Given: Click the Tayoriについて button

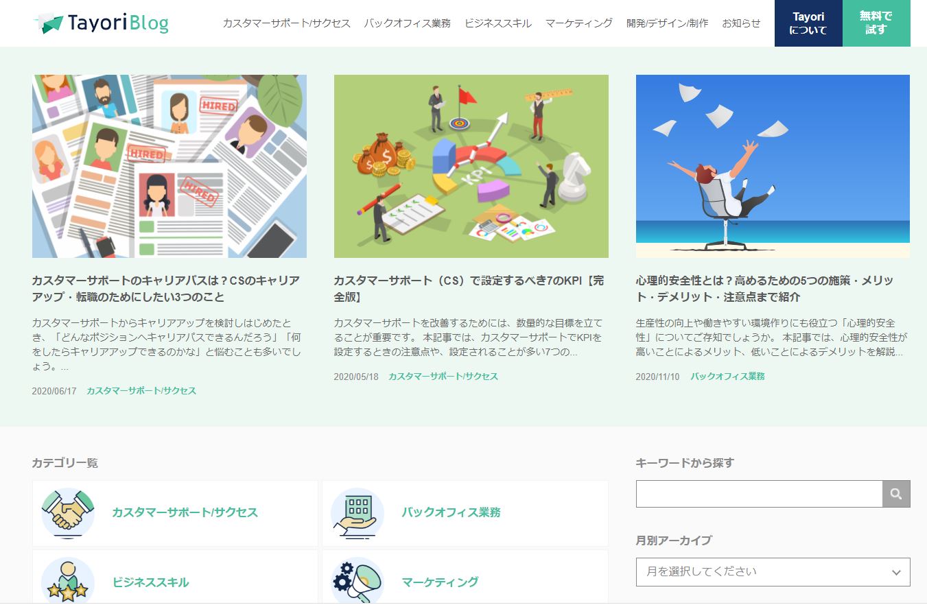Looking at the screenshot, I should pyautogui.click(x=808, y=23).
